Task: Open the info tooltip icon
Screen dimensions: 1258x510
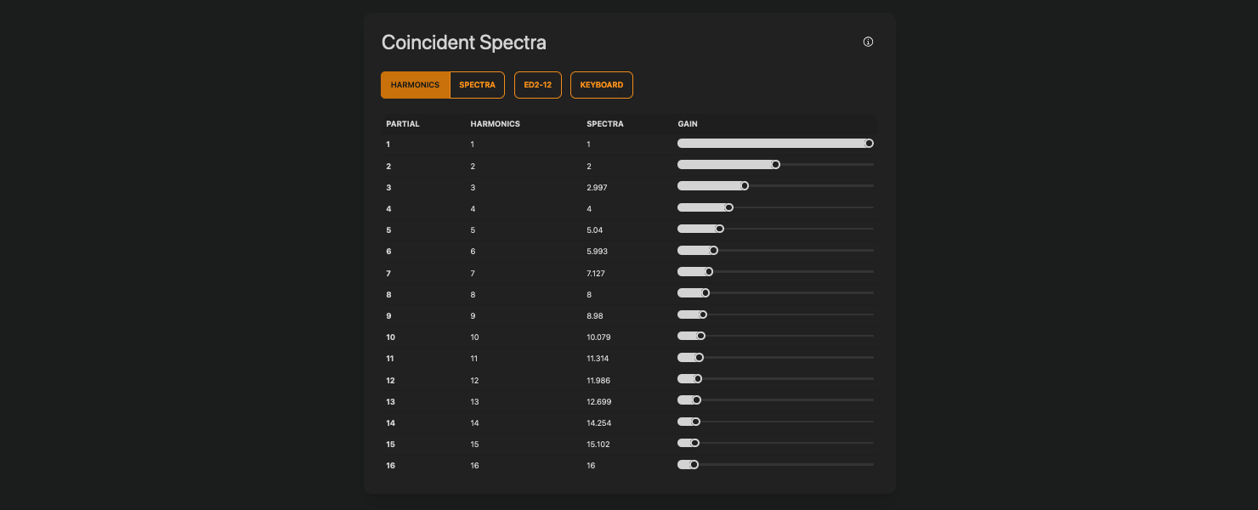Action: (x=868, y=42)
